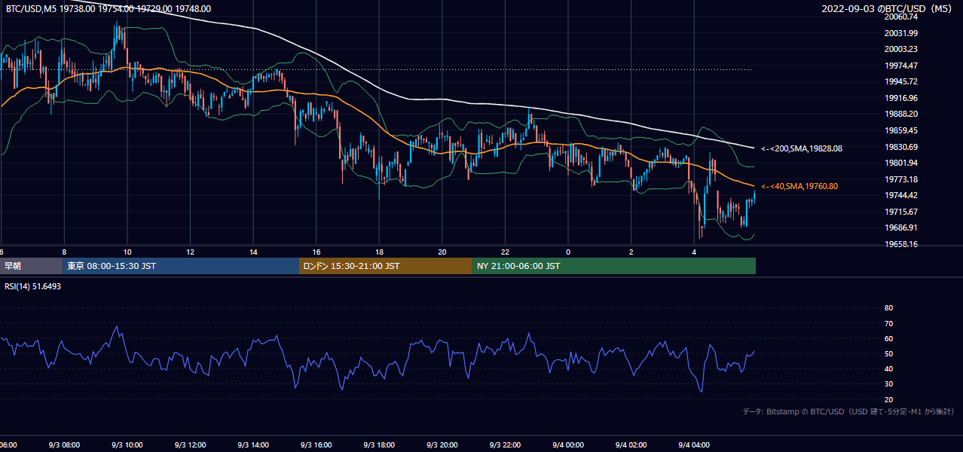963x452 pixels.
Task: Click RSI axis level 40
Action: click(888, 368)
